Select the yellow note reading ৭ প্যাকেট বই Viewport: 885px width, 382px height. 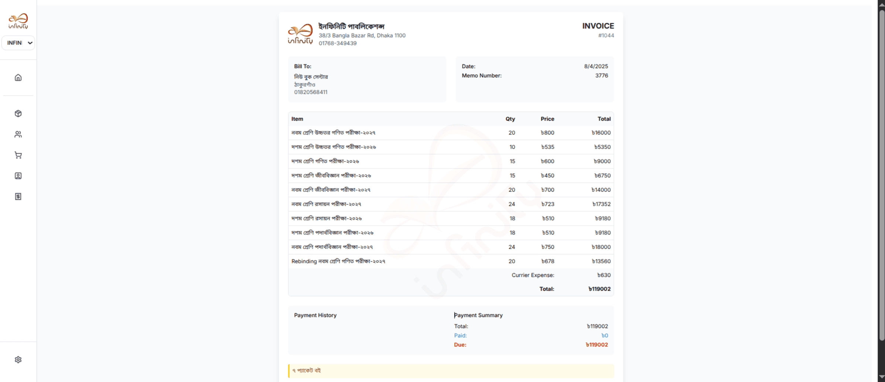coord(307,370)
